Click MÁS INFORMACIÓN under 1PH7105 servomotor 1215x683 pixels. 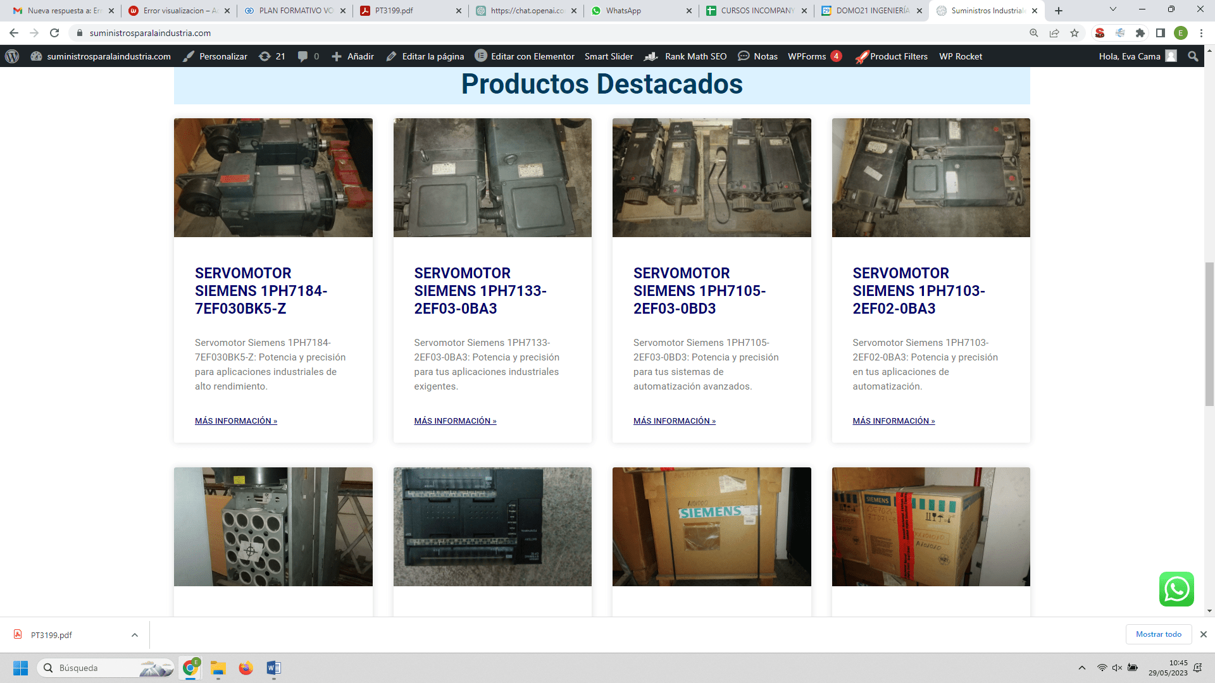point(675,421)
